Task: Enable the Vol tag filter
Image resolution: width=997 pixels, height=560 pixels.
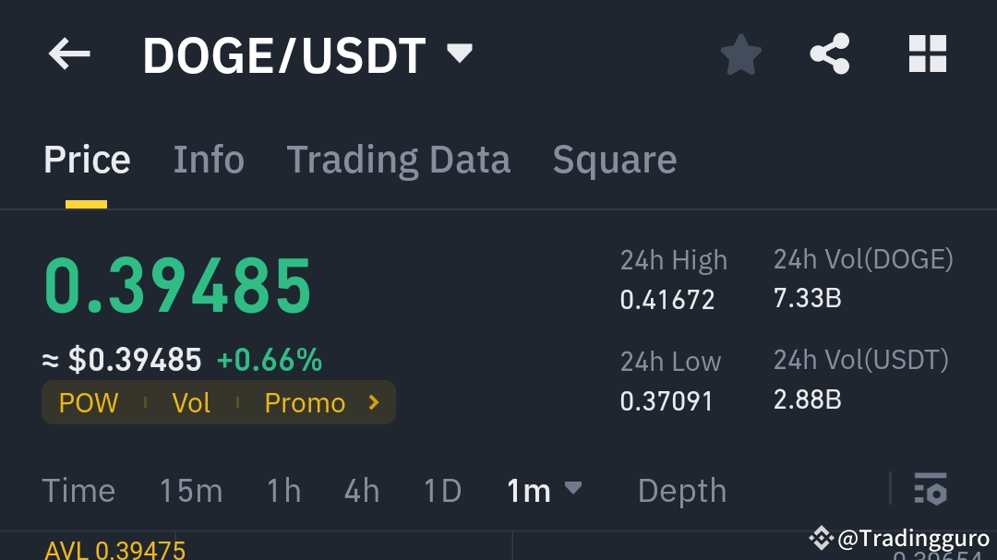Action: click(191, 402)
